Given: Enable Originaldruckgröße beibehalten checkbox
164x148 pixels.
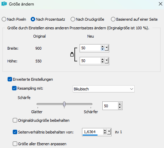Looking at the screenshot, I should [15, 120].
